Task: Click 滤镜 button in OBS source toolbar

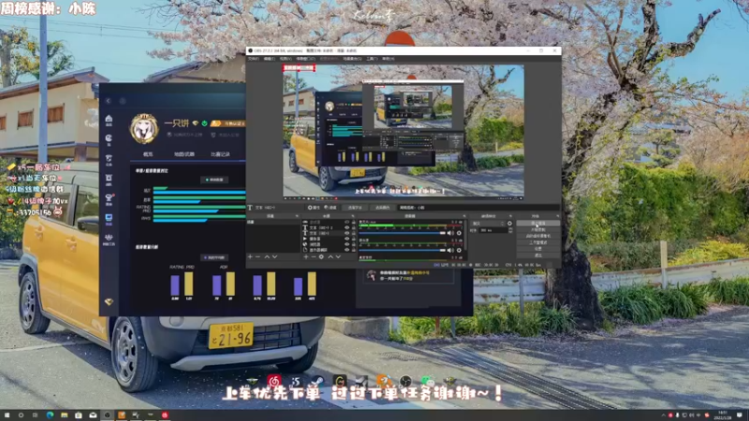Action: pyautogui.click(x=330, y=208)
